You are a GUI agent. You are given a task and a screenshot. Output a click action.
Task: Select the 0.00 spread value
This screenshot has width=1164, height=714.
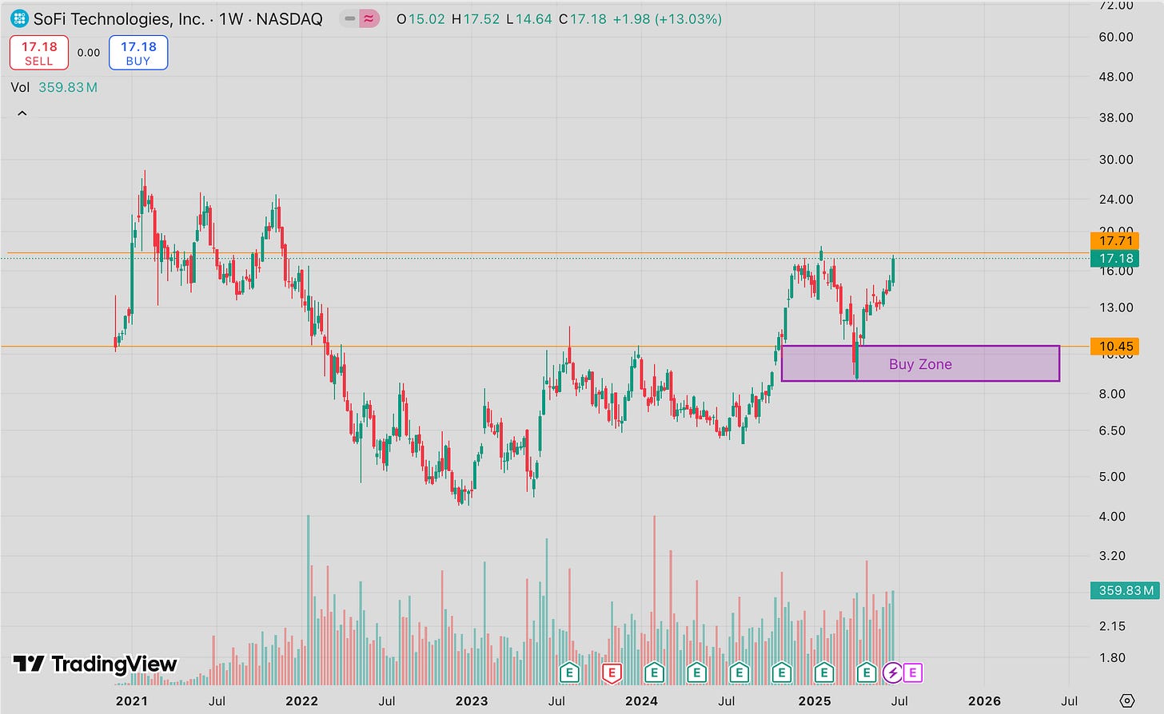click(x=89, y=53)
